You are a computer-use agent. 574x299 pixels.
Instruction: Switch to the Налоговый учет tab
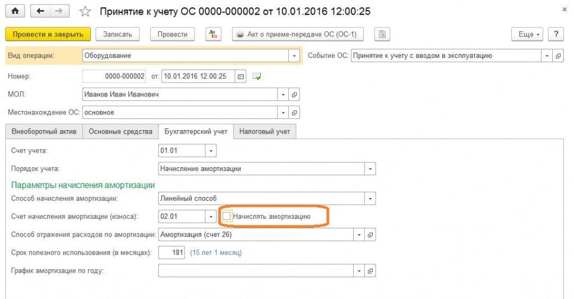click(x=265, y=132)
